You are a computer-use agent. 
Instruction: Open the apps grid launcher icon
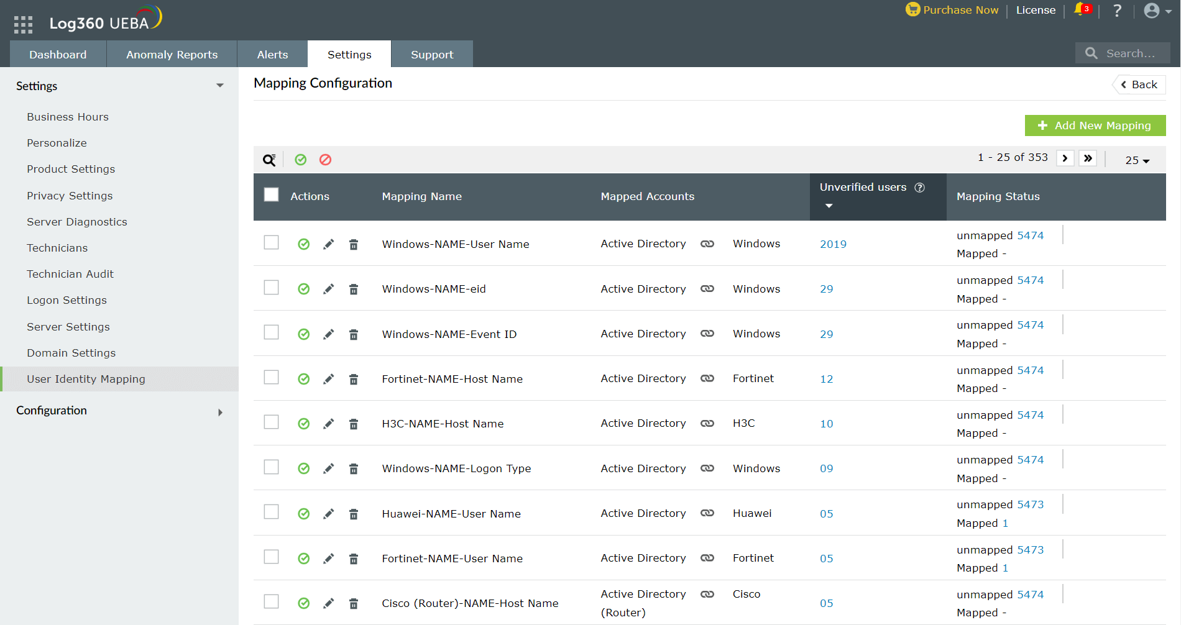pos(23,24)
